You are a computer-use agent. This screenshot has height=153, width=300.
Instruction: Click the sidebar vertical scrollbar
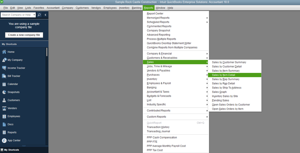click(47, 52)
